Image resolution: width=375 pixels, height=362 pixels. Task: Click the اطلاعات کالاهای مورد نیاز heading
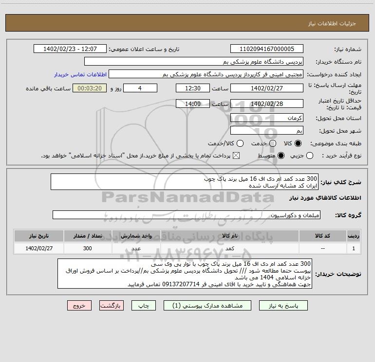[x=325, y=198]
